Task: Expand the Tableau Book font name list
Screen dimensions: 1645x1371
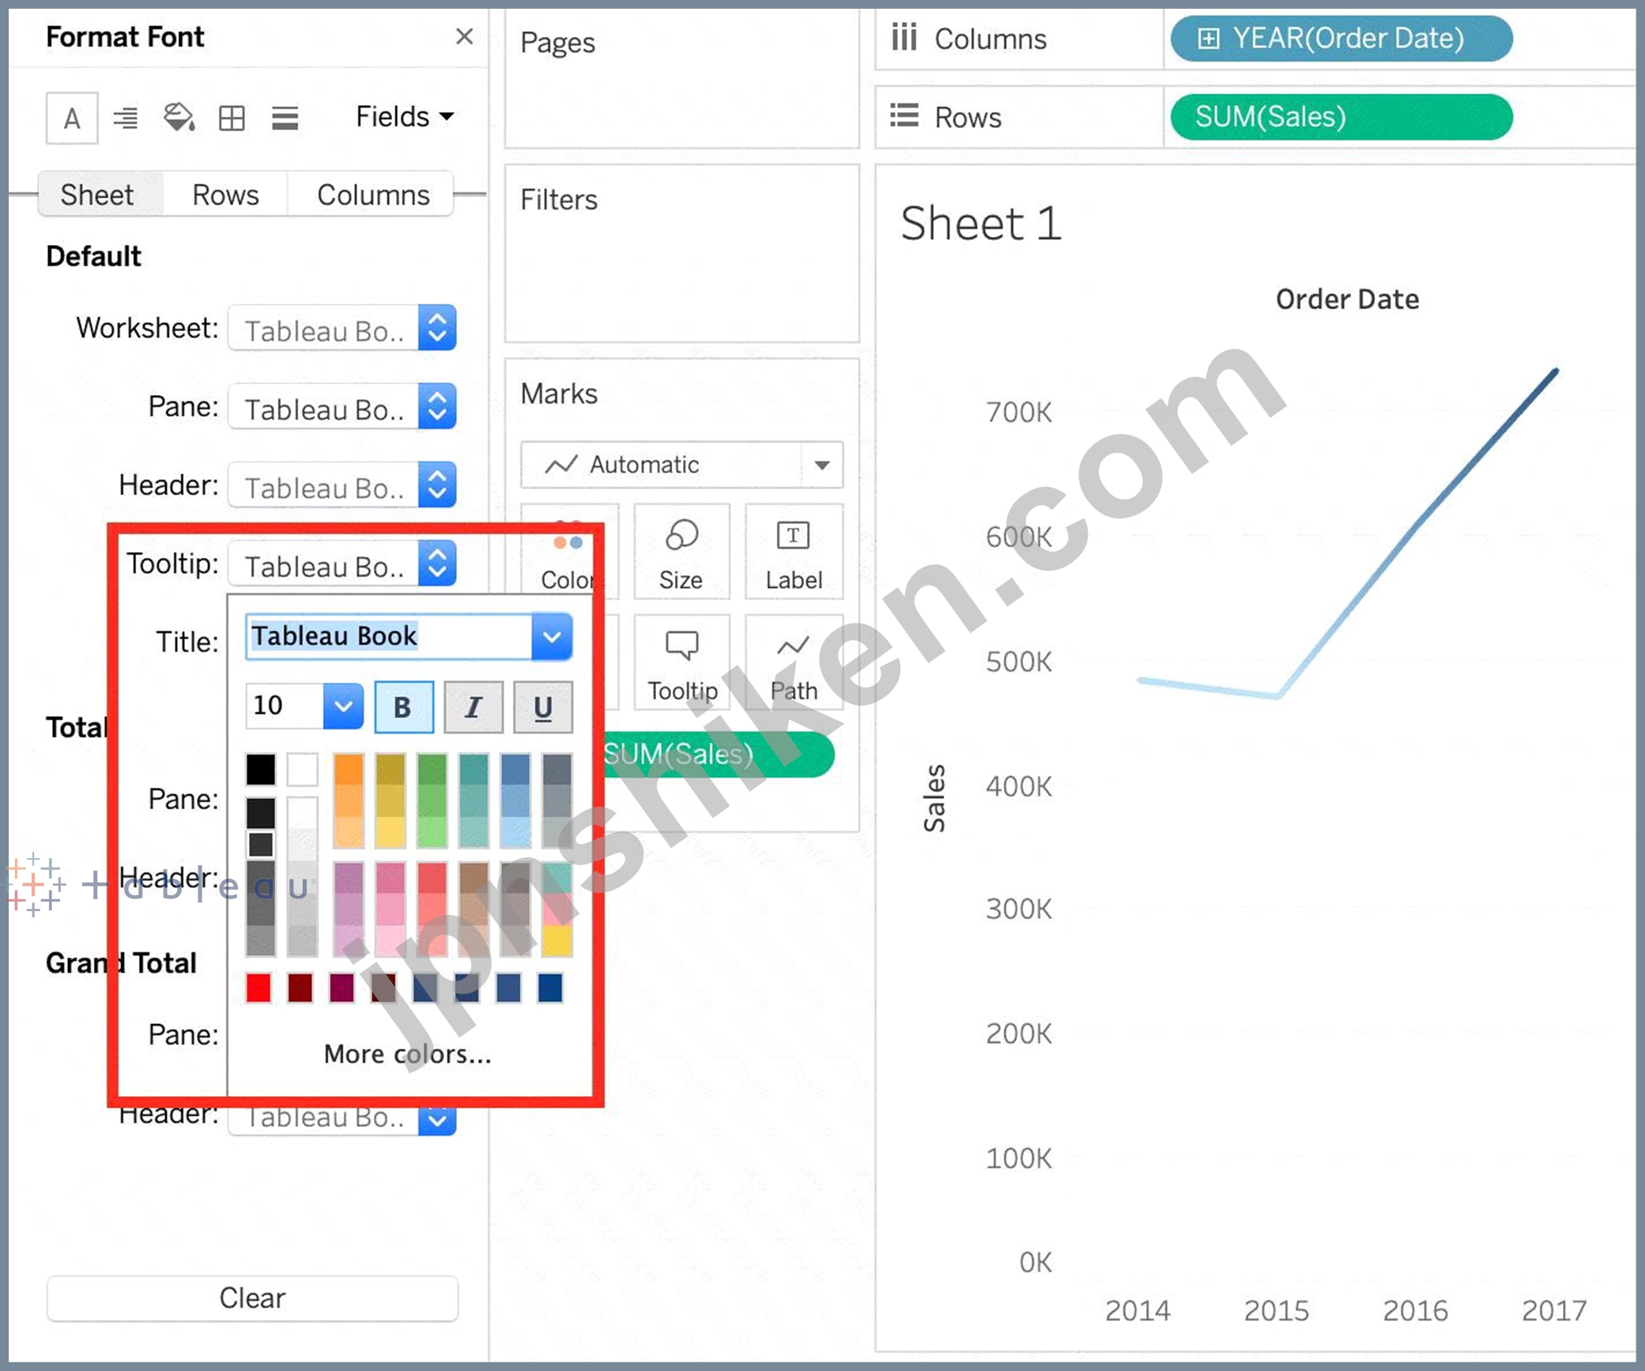Action: click(552, 637)
